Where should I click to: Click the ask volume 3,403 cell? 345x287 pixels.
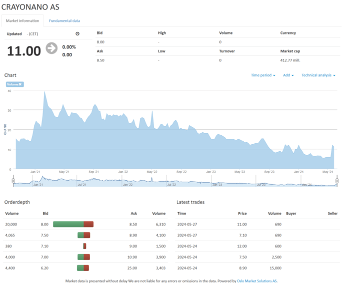click(x=160, y=268)
